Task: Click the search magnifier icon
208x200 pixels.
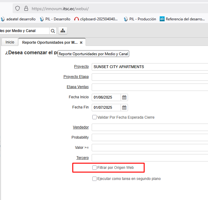Action: [x=53, y=31]
